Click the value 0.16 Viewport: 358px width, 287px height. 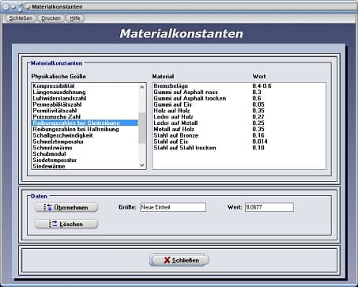tap(258, 135)
